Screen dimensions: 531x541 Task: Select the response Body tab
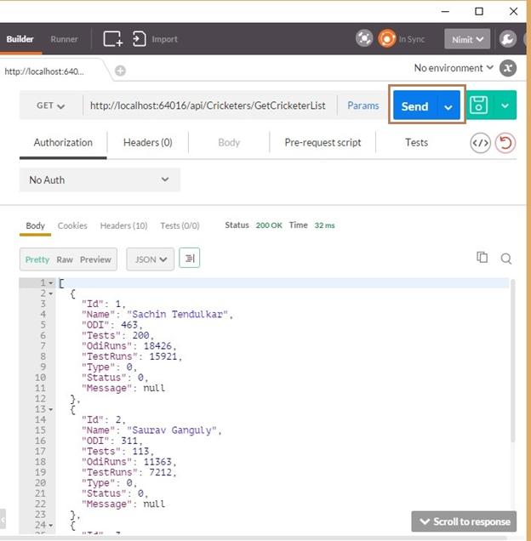tap(35, 225)
